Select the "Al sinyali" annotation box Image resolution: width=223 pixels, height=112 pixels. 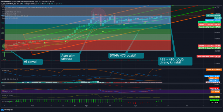point(33,62)
